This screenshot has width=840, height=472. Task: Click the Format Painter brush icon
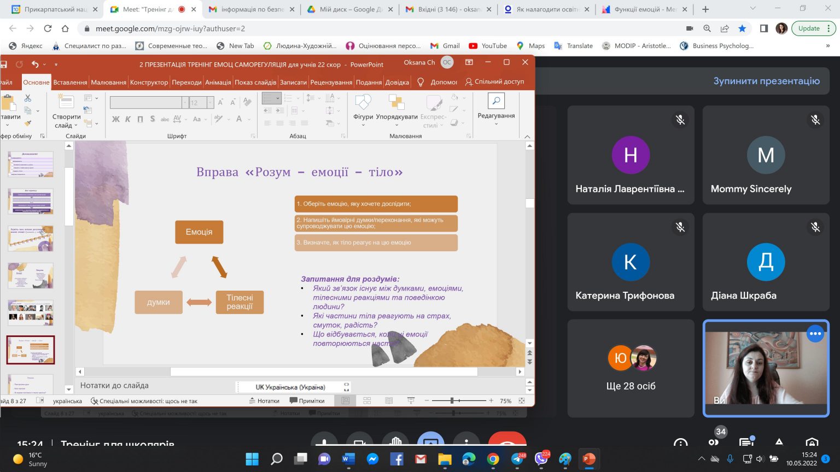point(28,123)
